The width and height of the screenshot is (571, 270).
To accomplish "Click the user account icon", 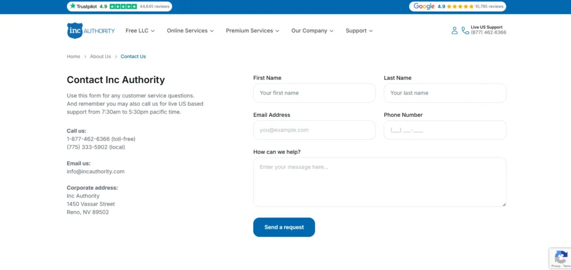I will (x=454, y=31).
